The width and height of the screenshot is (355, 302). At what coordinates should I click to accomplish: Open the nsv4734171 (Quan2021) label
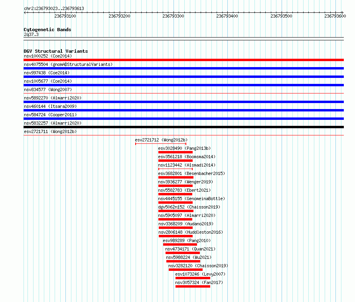coord(190,249)
